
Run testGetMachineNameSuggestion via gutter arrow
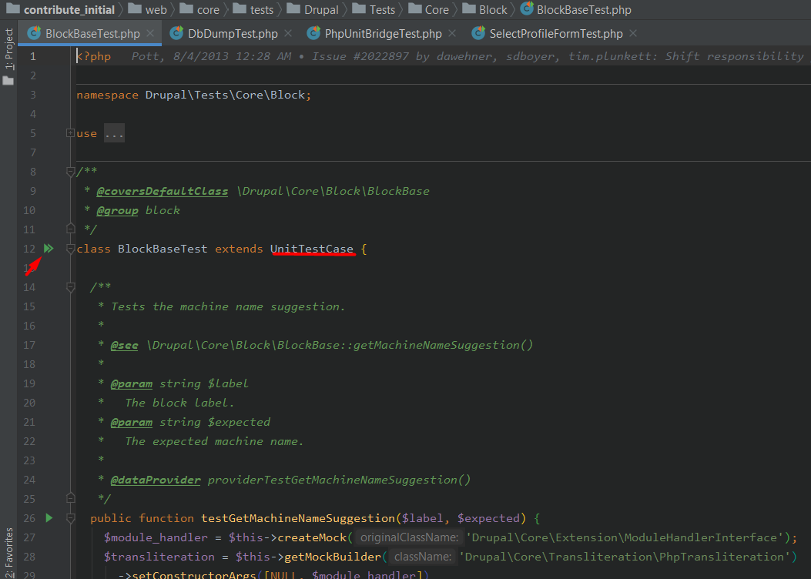pos(49,518)
